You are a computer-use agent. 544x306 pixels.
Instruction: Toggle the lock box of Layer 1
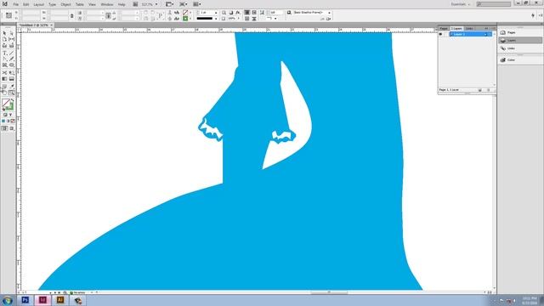pos(445,34)
